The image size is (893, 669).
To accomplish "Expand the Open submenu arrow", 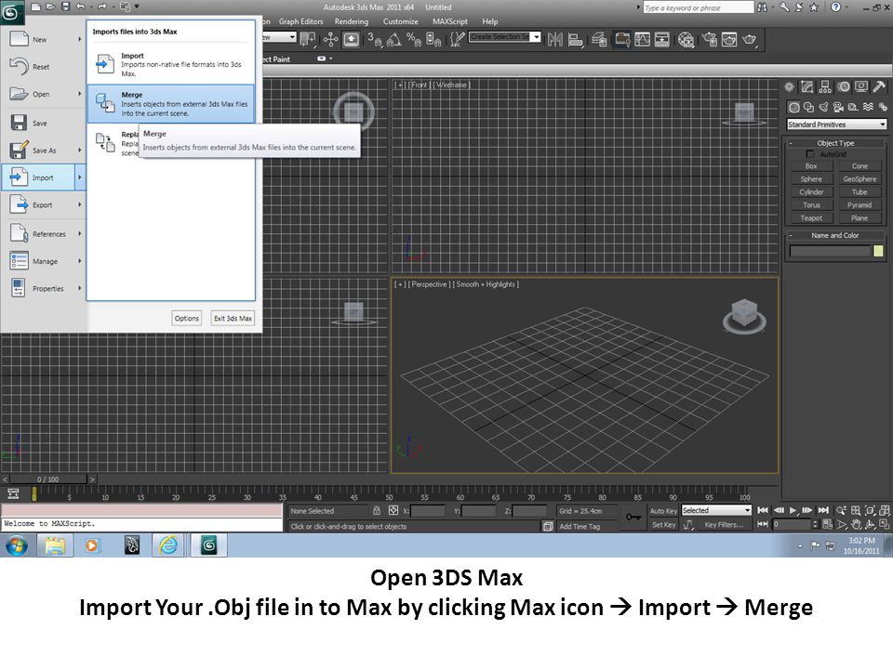I will 80,94.
